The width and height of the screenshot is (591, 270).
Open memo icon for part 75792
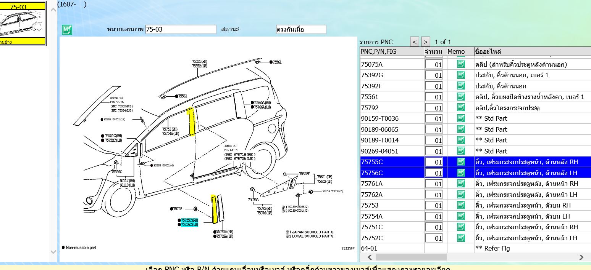tap(461, 108)
